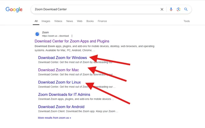
Task: Clear the search box with the X icon
Action: click(x=162, y=9)
